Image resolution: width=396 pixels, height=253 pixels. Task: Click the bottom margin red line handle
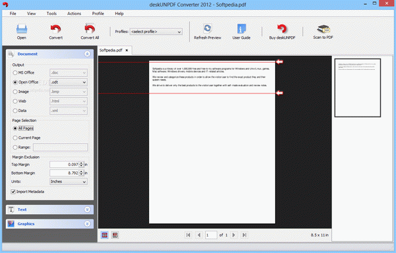coord(279,93)
